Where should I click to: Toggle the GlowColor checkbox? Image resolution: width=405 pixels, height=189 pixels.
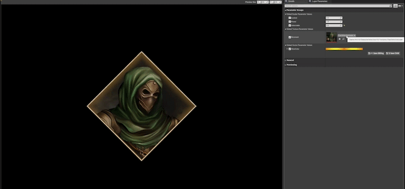coord(290,49)
